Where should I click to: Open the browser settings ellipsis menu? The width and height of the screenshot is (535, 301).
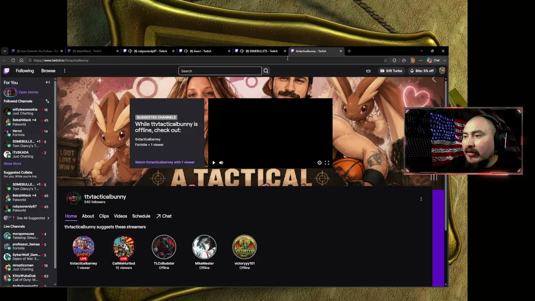point(420,60)
